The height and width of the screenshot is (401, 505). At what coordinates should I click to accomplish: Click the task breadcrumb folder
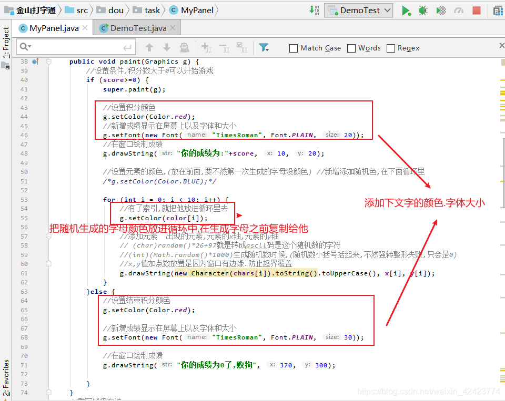click(x=147, y=11)
